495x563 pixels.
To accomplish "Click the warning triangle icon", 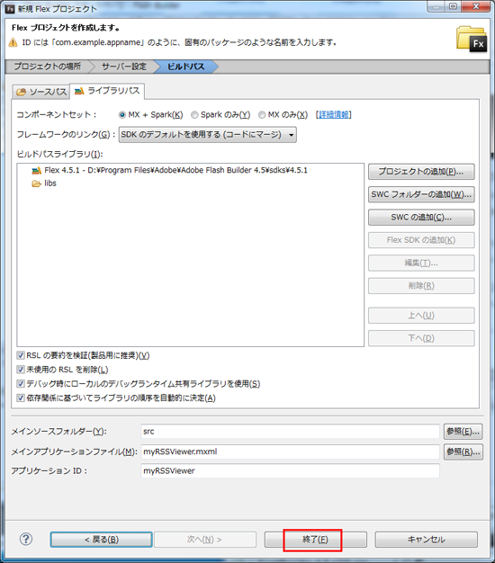I will coord(13,43).
